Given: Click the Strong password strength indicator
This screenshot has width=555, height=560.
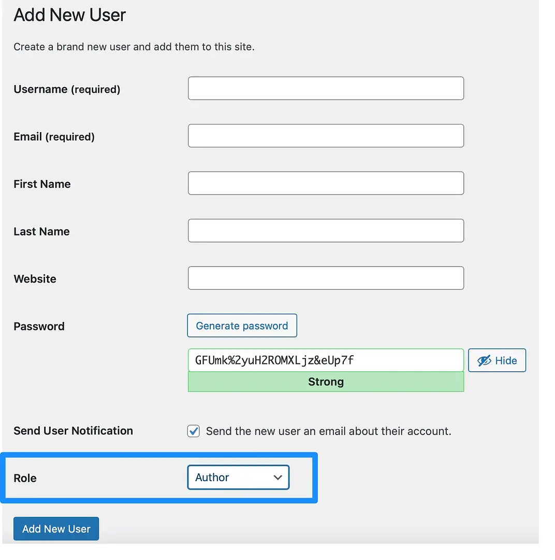Looking at the screenshot, I should (x=326, y=382).
